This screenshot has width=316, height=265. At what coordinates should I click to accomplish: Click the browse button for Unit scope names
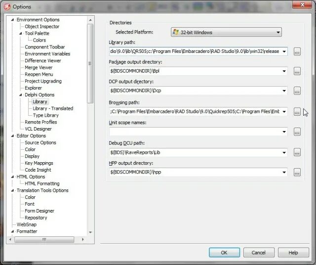coord(297,132)
